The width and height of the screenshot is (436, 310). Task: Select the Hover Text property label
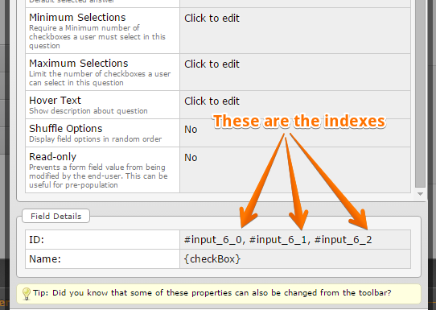tap(55, 101)
